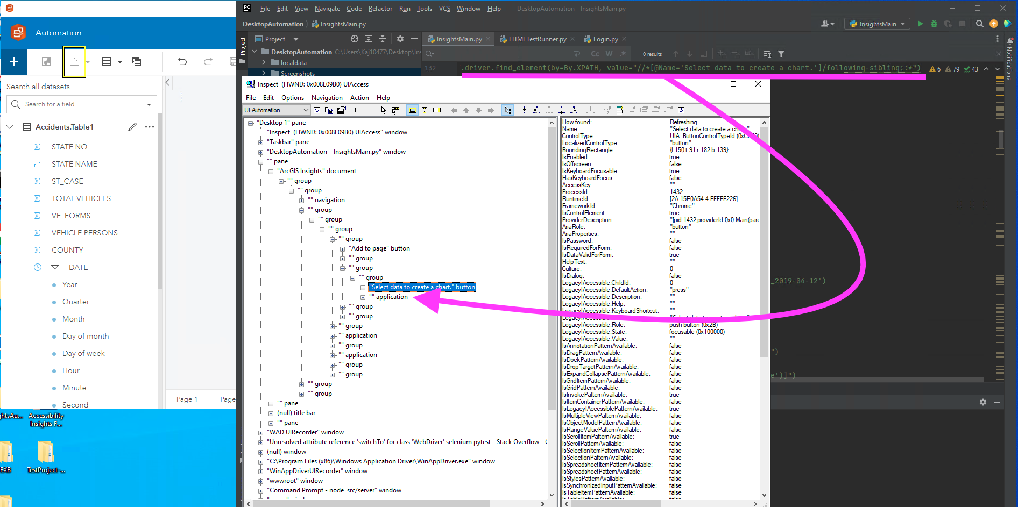The image size is (1018, 507).
Task: Select the chart card icon in Insights toolbar
Action: pos(74,61)
